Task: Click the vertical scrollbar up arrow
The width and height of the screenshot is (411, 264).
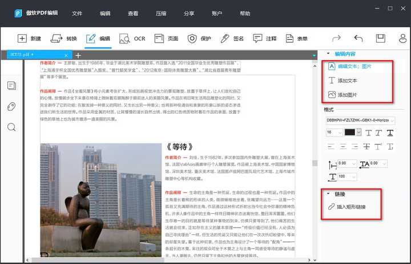Action: coord(315,67)
